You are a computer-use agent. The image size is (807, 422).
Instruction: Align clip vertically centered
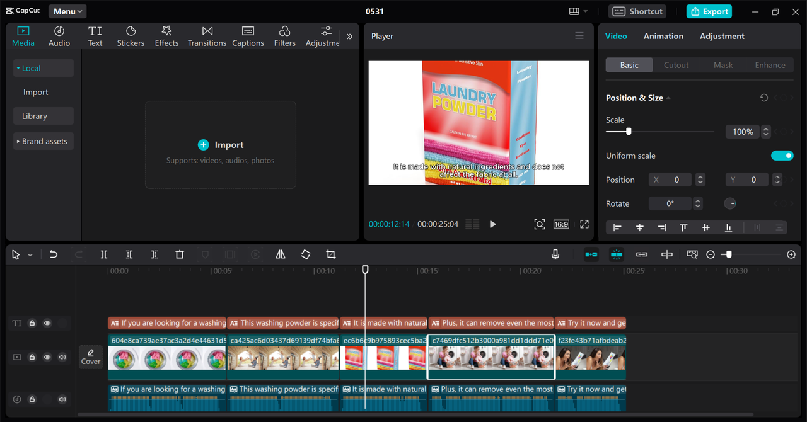click(x=705, y=227)
